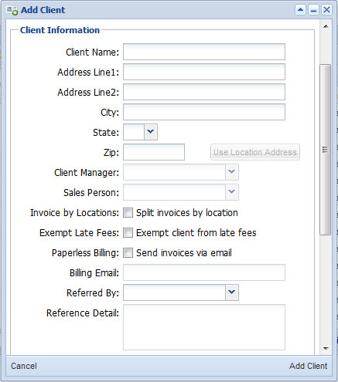Open the Sales Person dropdown
The height and width of the screenshot is (382, 338).
[x=232, y=192]
